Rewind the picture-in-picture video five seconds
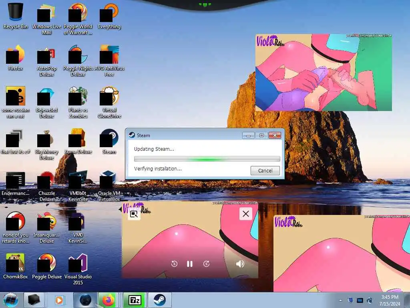 (x=174, y=264)
